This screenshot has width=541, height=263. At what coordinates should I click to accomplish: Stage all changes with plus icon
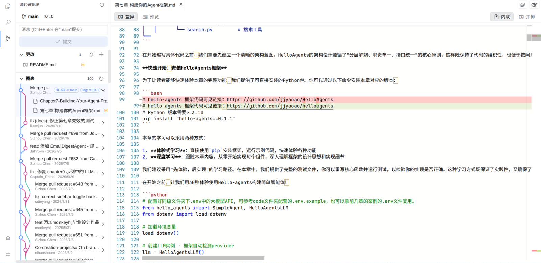click(x=101, y=54)
